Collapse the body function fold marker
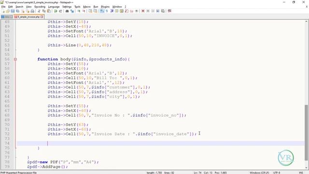309x174 pixels. (15, 59)
